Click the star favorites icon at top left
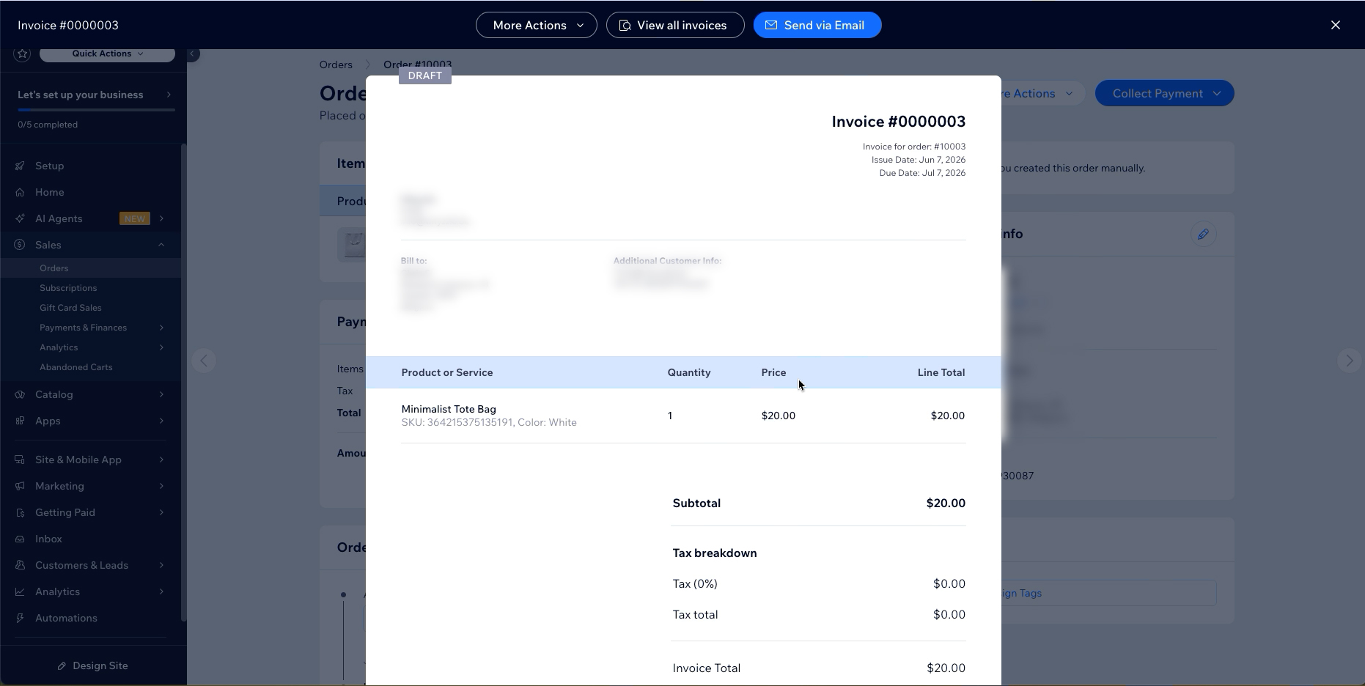Viewport: 1365px width, 686px height. tap(22, 54)
